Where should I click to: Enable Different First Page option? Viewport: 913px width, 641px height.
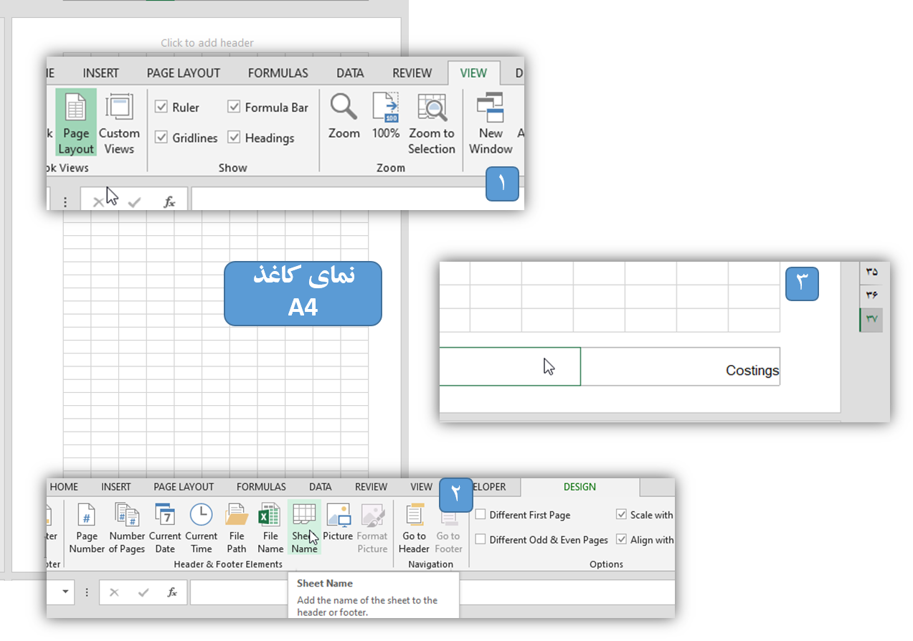click(481, 515)
